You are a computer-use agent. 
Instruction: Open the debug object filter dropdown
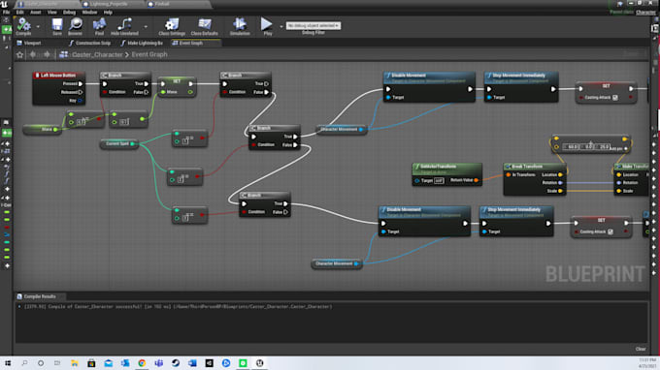313,25
